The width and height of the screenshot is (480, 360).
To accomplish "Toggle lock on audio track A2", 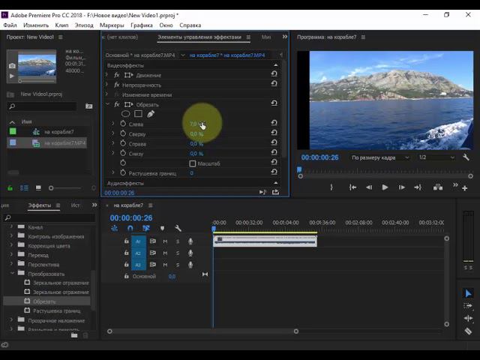I will pyautogui.click(x=126, y=253).
